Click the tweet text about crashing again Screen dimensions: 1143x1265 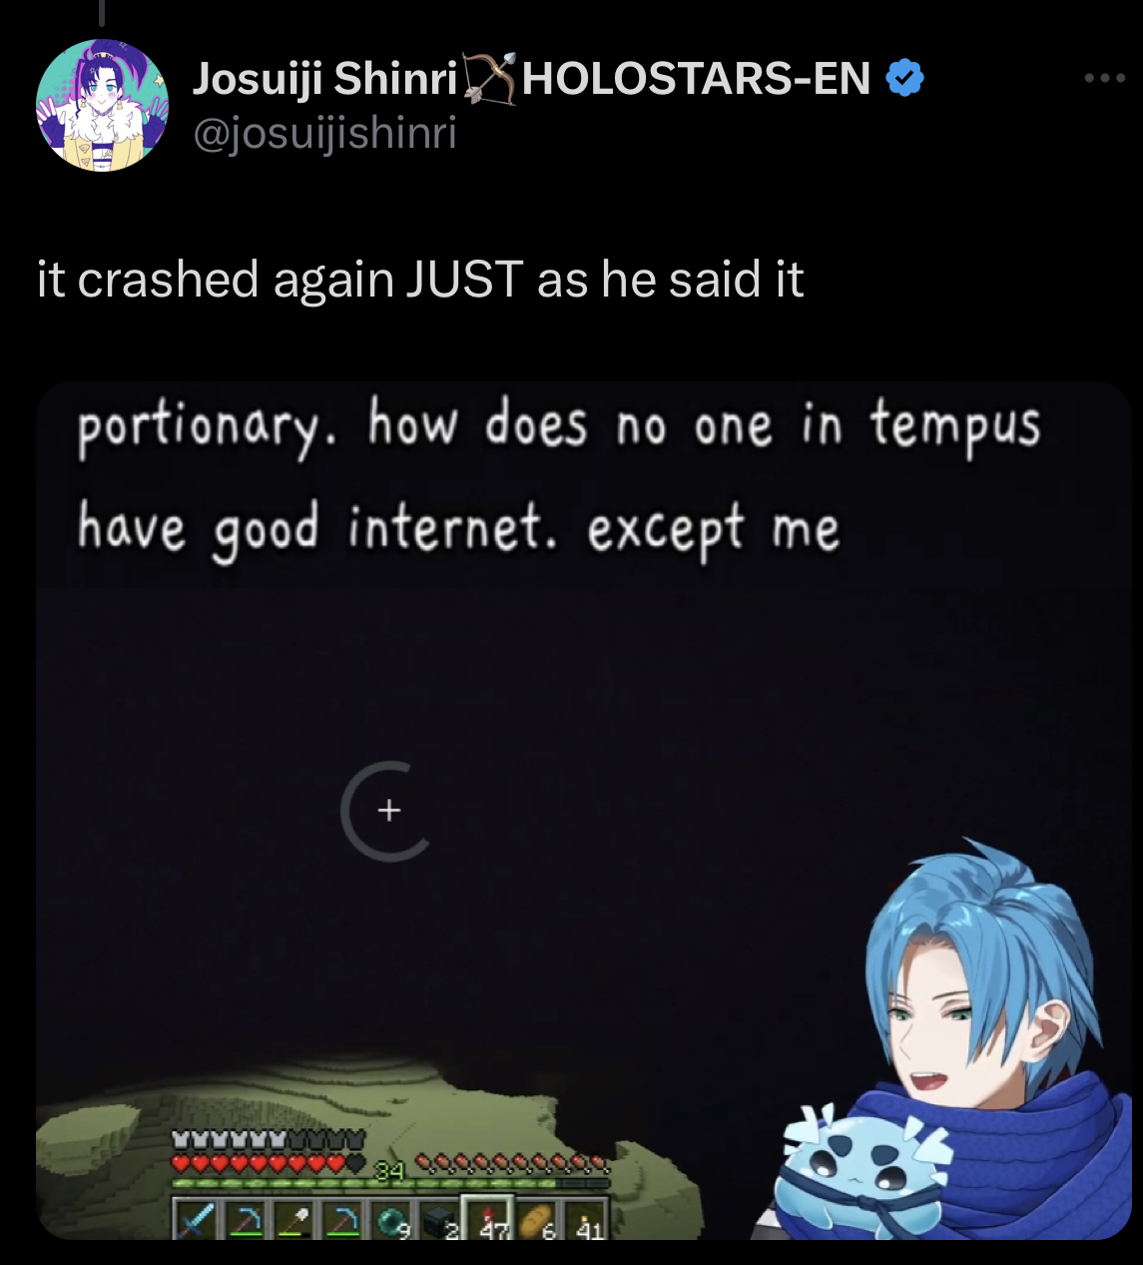pyautogui.click(x=420, y=279)
